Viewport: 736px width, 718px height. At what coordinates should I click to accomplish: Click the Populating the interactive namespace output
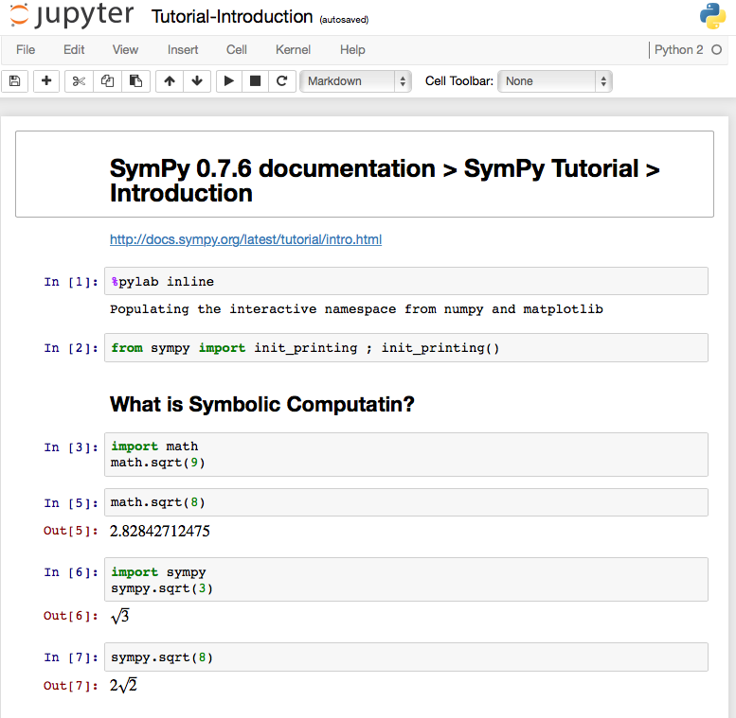click(356, 309)
